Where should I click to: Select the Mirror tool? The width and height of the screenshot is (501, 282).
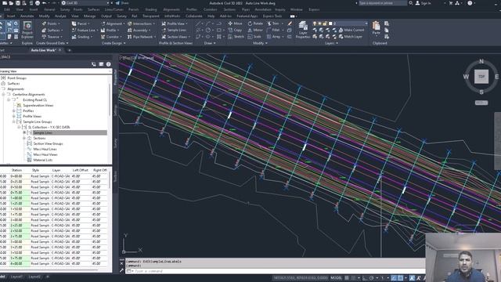[x=255, y=30]
